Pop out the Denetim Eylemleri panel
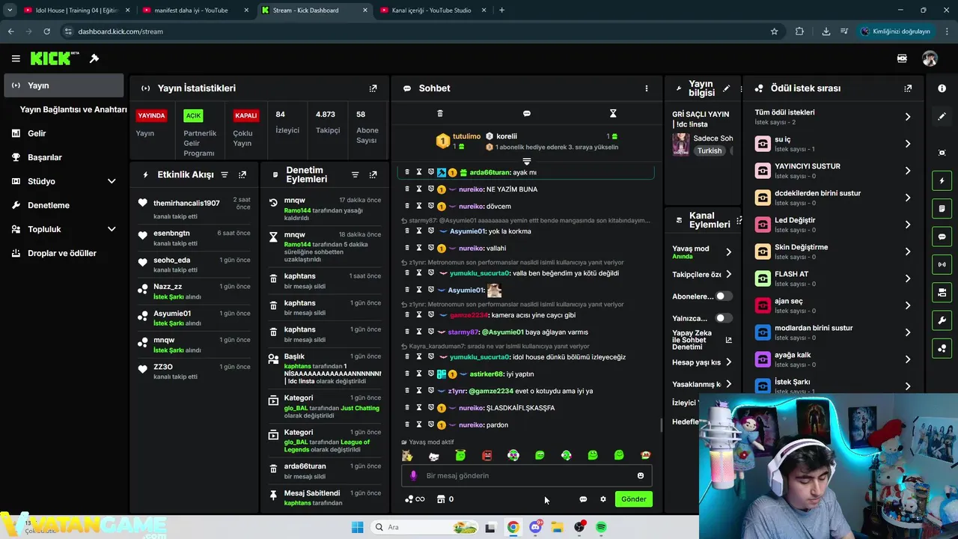The height and width of the screenshot is (539, 958). tap(373, 174)
